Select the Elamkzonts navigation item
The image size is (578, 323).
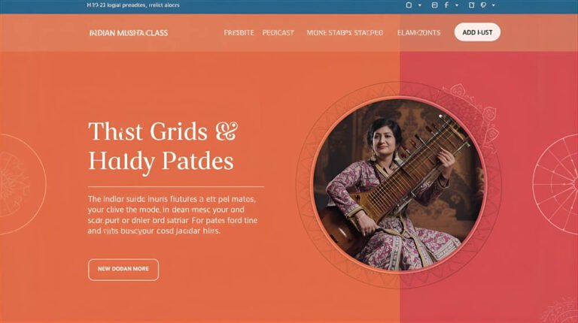tap(418, 33)
